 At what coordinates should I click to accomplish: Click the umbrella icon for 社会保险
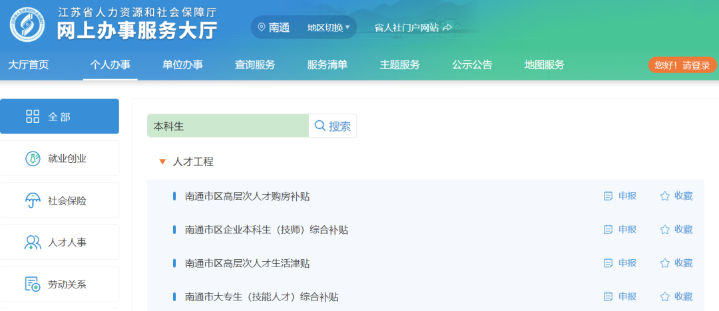[32, 200]
